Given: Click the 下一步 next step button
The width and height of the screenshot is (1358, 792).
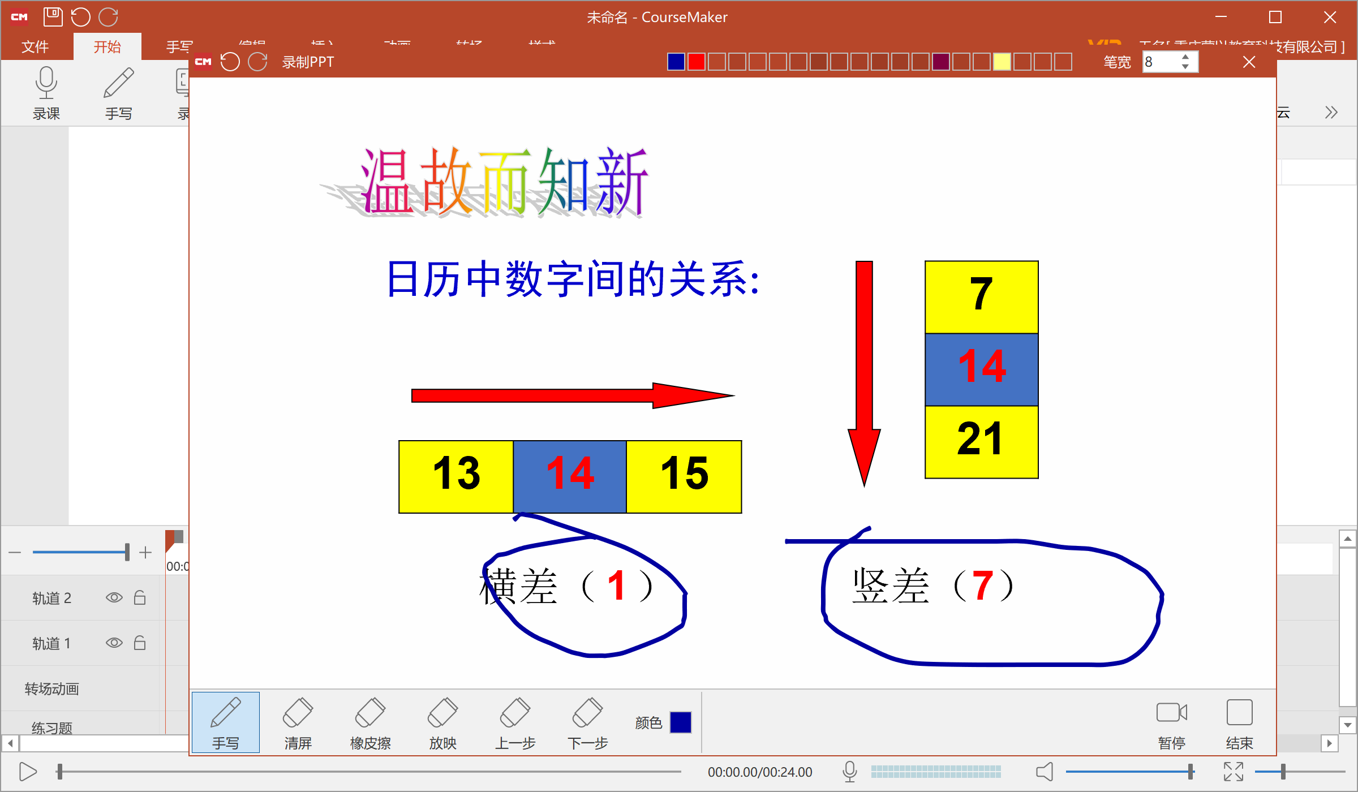Looking at the screenshot, I should click(x=587, y=722).
